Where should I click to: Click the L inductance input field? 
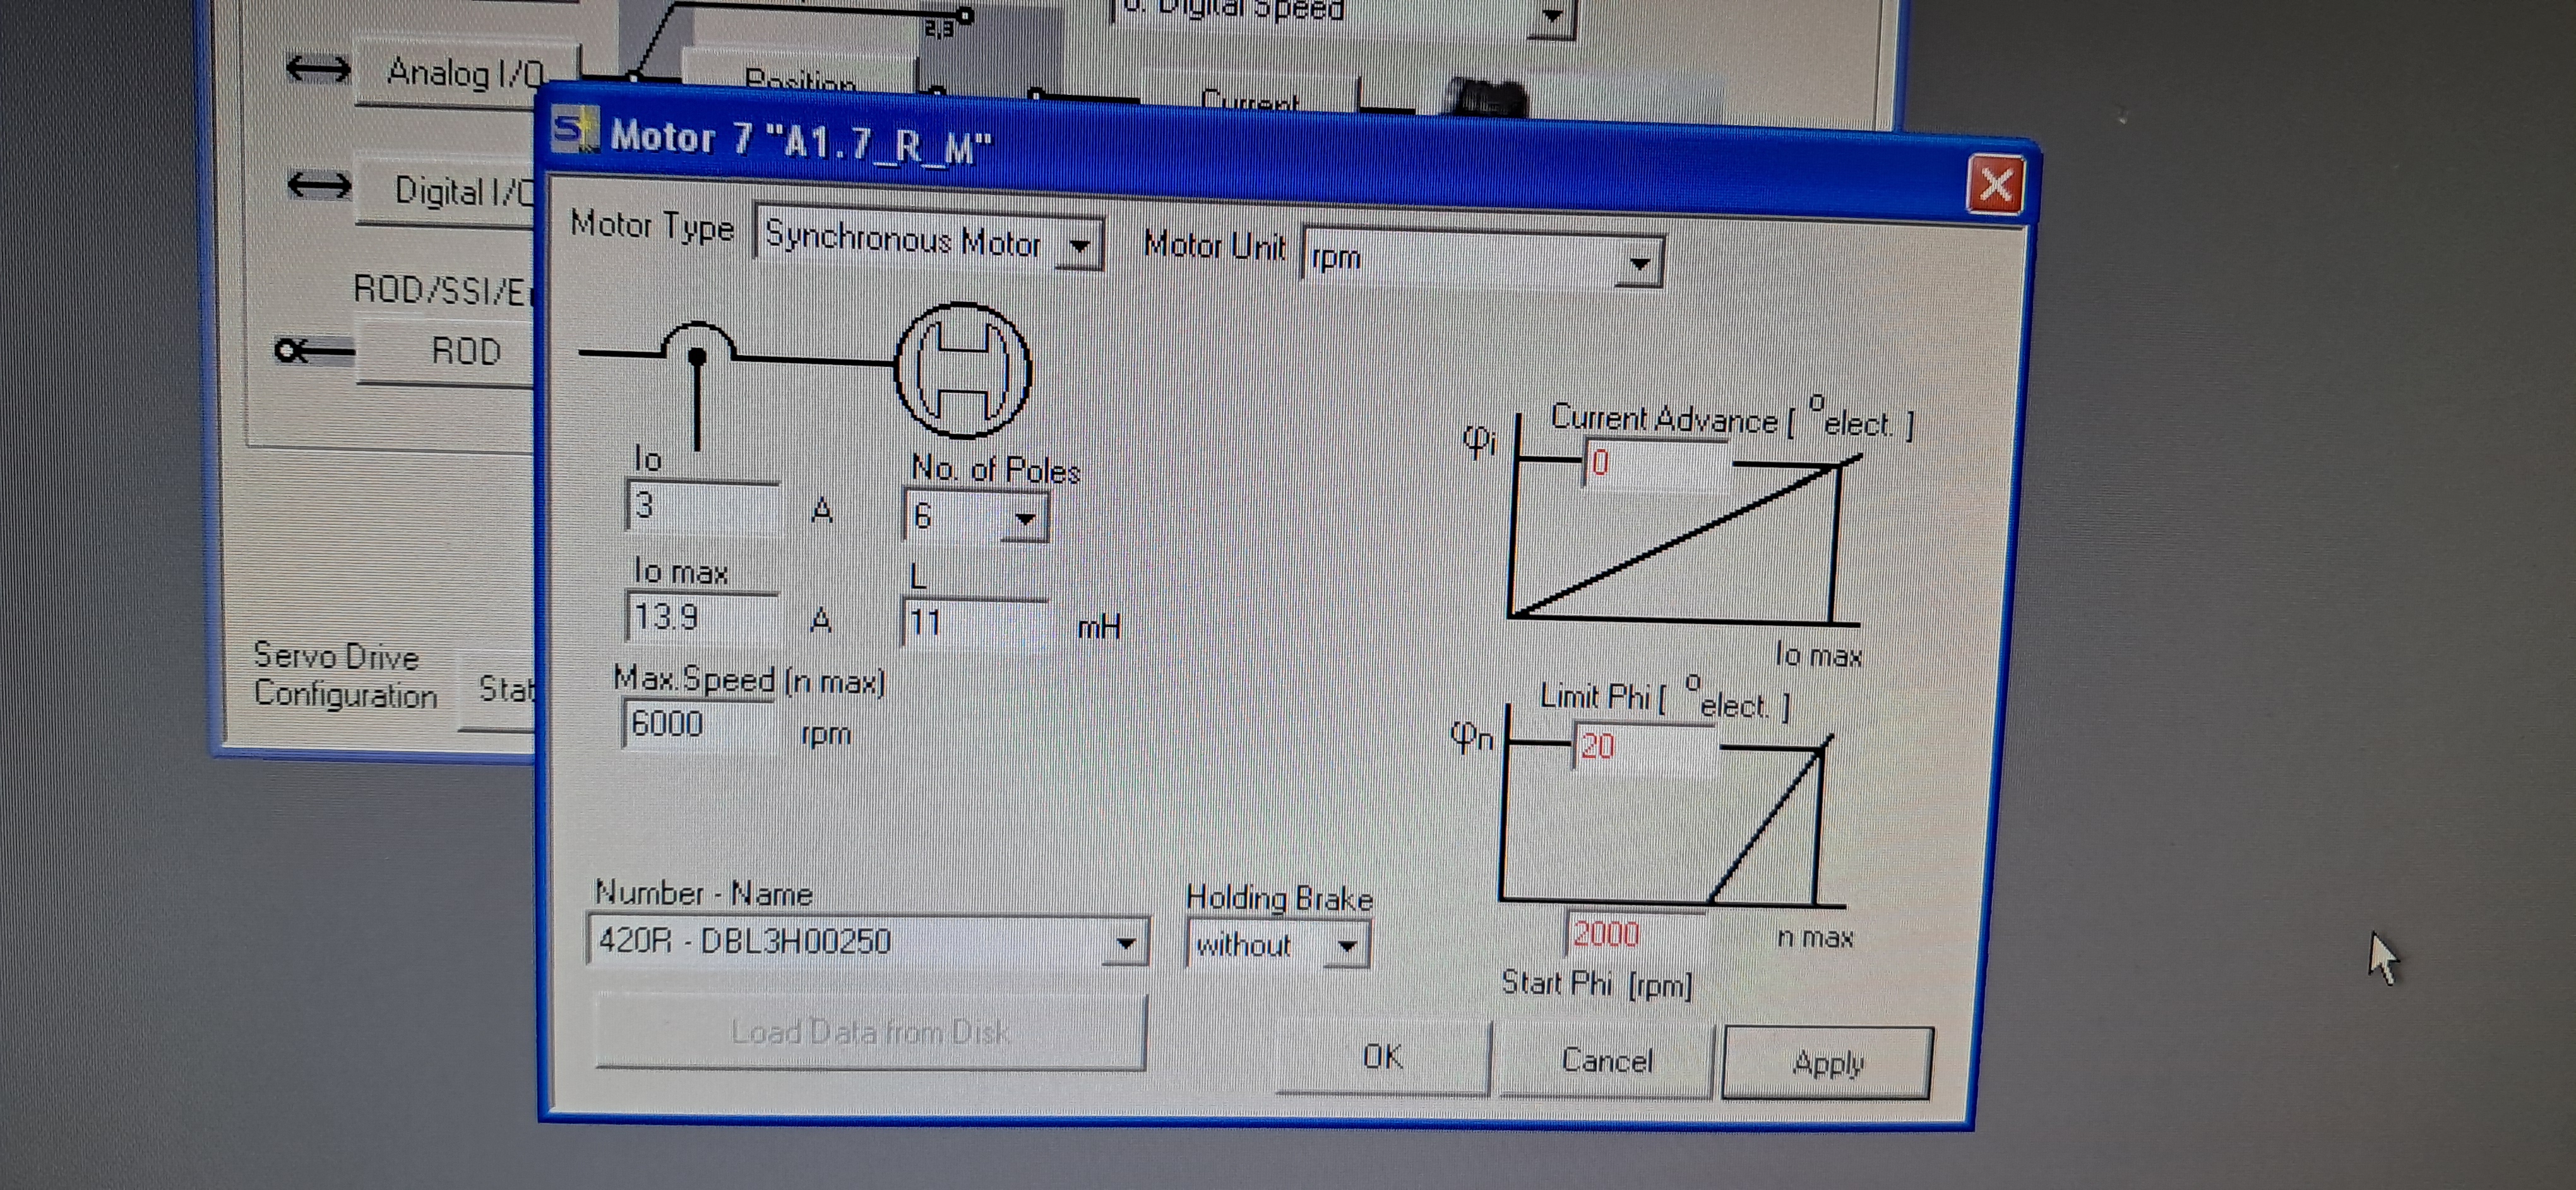pyautogui.click(x=975, y=624)
